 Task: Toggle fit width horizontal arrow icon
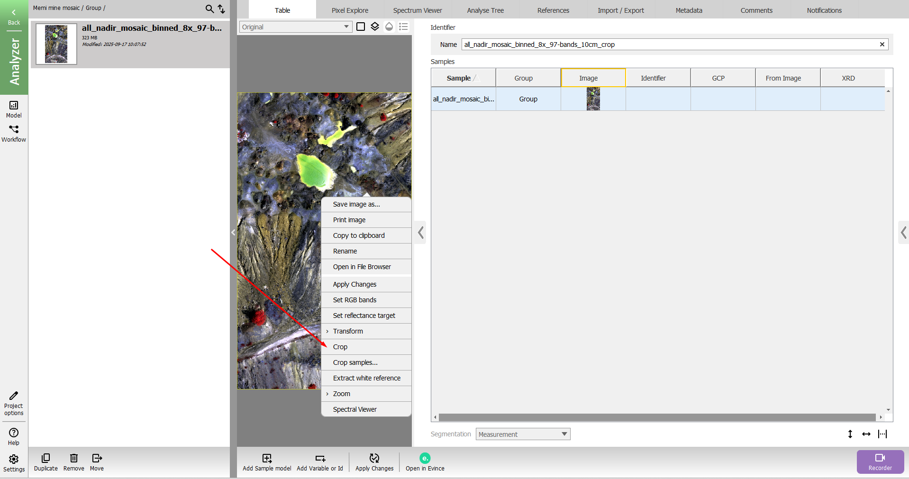pos(866,434)
